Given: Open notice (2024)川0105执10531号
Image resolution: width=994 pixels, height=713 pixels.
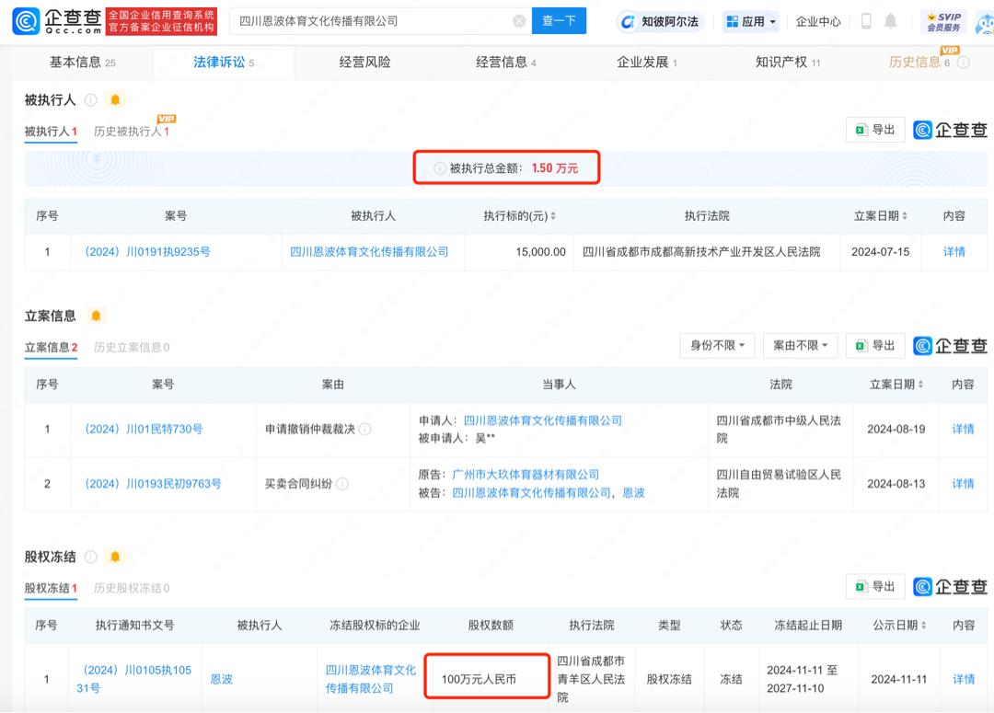Looking at the screenshot, I should click(x=133, y=679).
